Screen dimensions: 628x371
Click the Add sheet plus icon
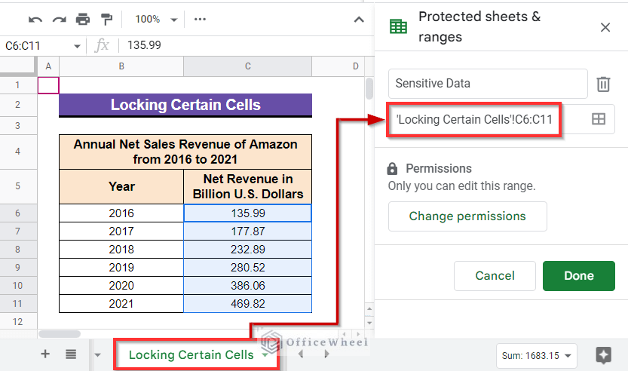coord(45,354)
